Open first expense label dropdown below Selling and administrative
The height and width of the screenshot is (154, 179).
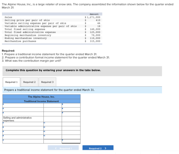pyautogui.click(x=23, y=124)
